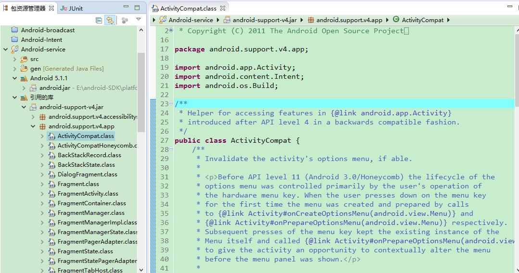Screen dimensions: 519x273
Task: Select FragmentManagerState.class
Action: [97, 232]
